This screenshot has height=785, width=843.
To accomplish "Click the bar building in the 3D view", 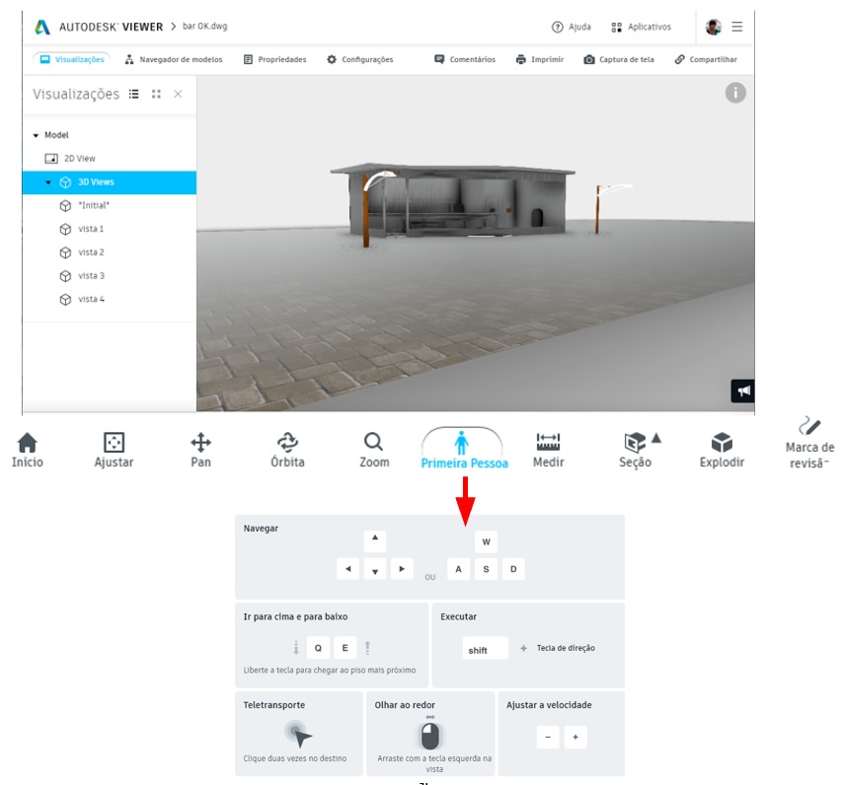I will [x=453, y=200].
